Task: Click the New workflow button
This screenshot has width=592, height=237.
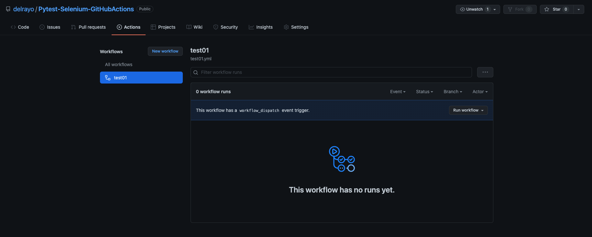Action: (165, 51)
